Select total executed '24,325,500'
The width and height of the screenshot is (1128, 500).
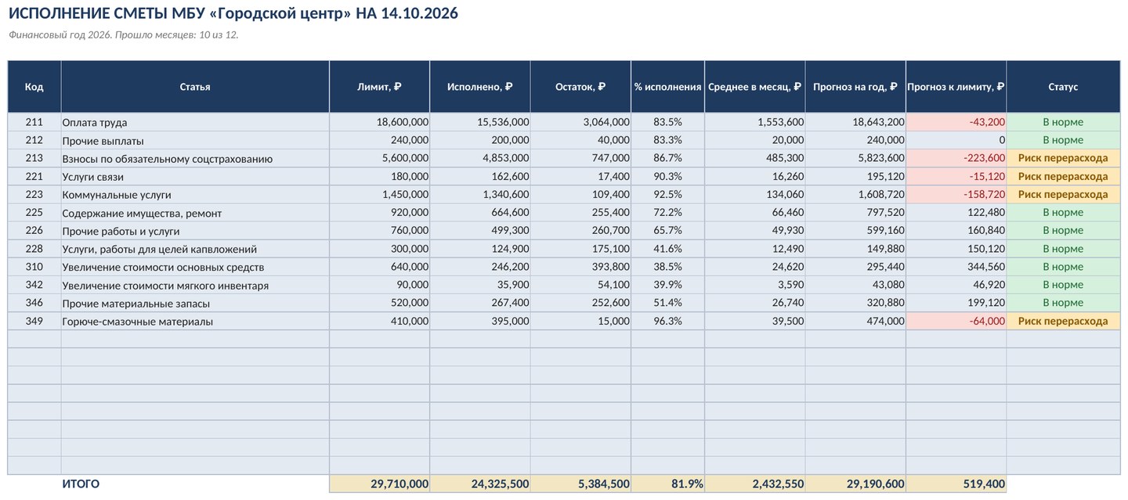480,484
